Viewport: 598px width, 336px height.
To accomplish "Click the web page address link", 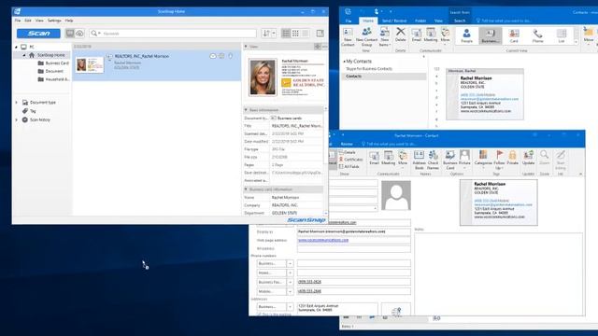I will [x=323, y=241].
